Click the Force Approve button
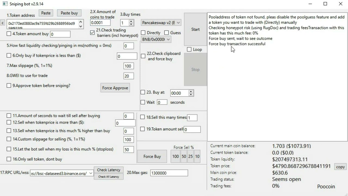 115,88
